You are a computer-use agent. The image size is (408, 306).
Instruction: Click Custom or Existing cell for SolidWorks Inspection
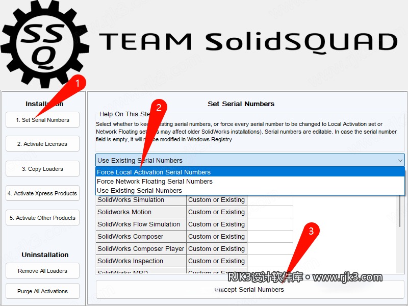tap(216, 261)
